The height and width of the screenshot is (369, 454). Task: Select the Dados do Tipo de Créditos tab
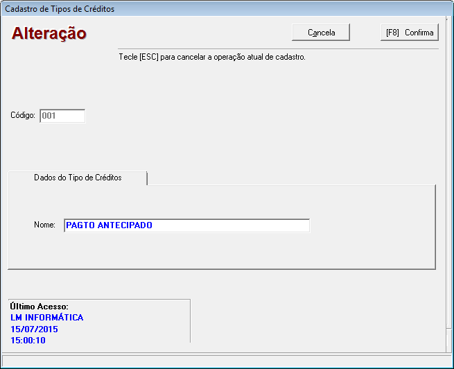click(x=78, y=178)
